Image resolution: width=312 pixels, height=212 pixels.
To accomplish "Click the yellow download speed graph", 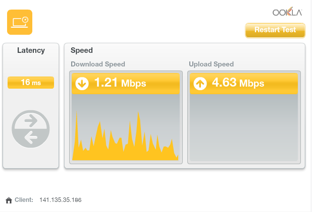I will pyautogui.click(x=125, y=144).
